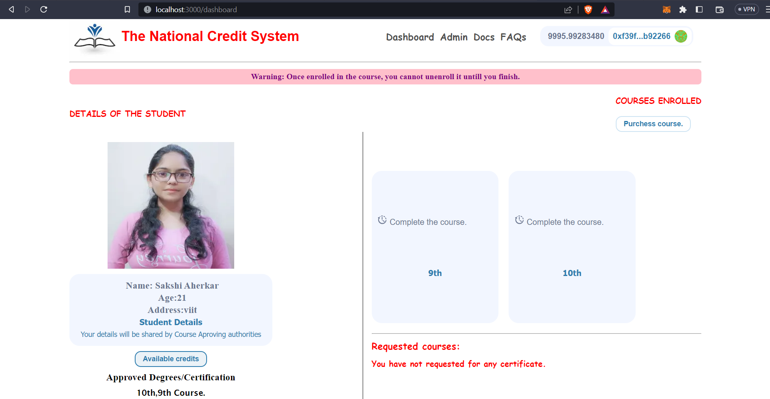The image size is (770, 399).
Task: Click the Student Details link
Action: [170, 322]
